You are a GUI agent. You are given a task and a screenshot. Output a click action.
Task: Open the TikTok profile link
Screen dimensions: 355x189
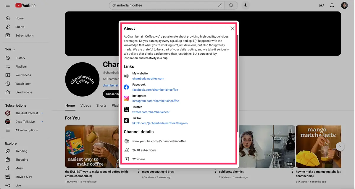[160, 123]
